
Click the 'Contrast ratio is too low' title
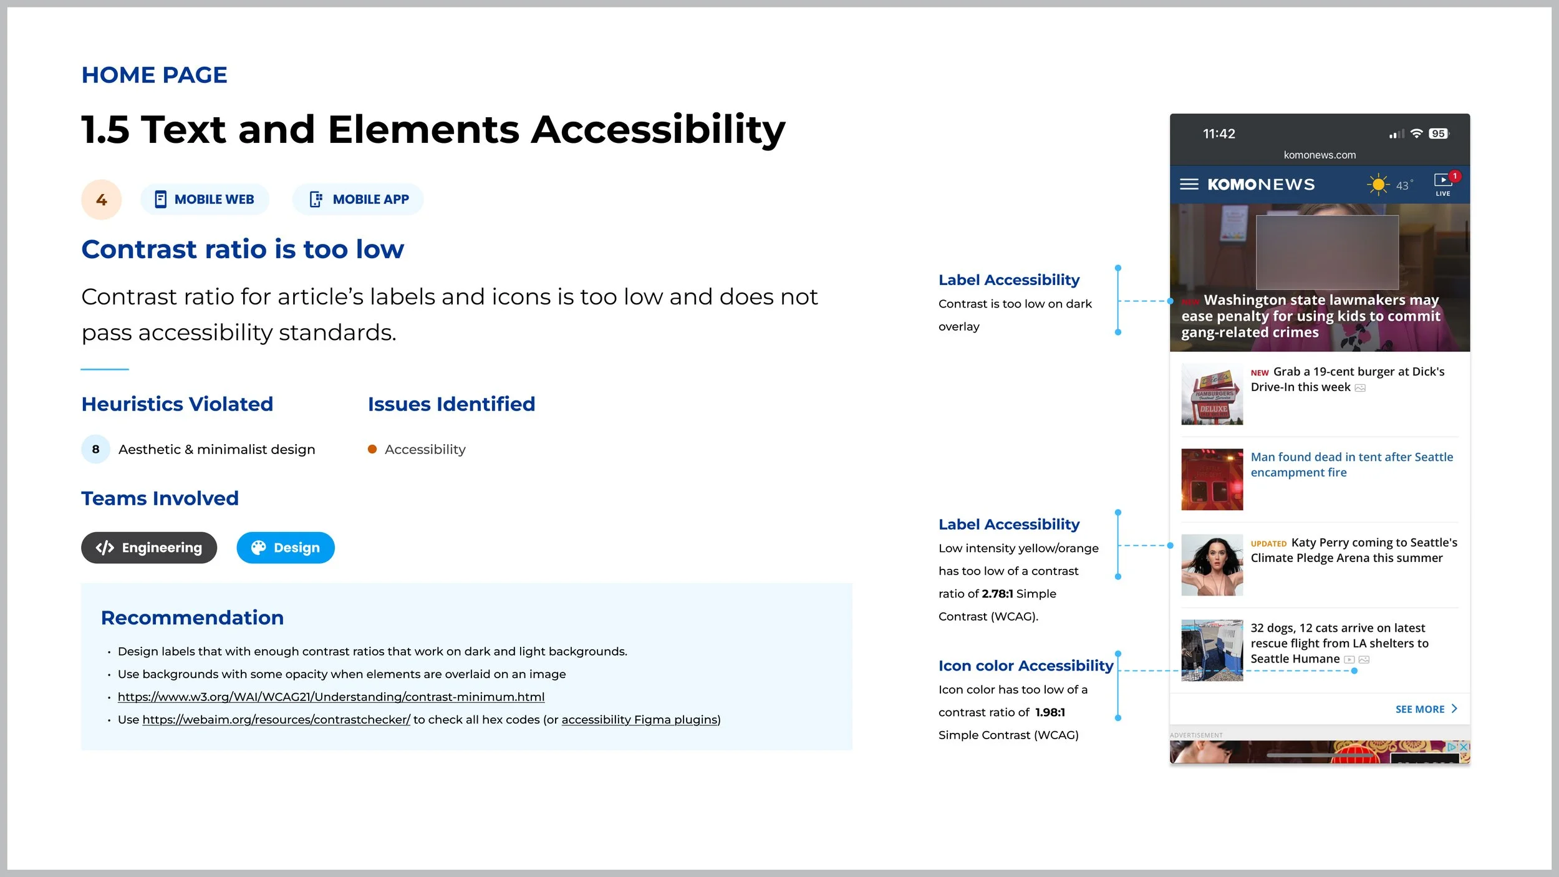point(243,249)
